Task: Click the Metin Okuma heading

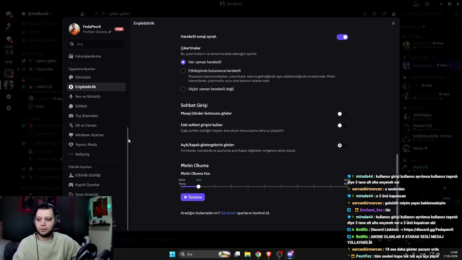Action: 195,165
